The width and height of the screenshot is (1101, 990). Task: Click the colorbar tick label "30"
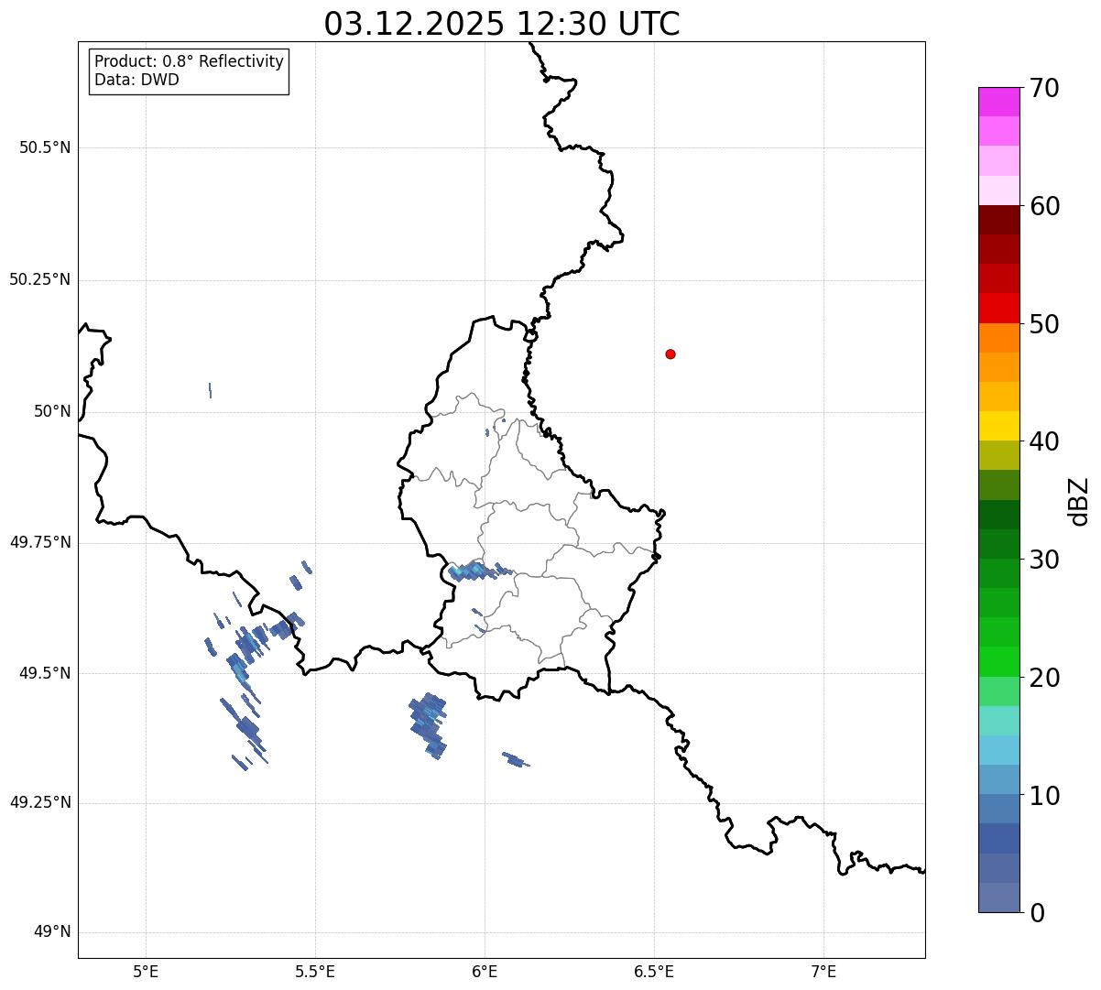tap(1044, 560)
